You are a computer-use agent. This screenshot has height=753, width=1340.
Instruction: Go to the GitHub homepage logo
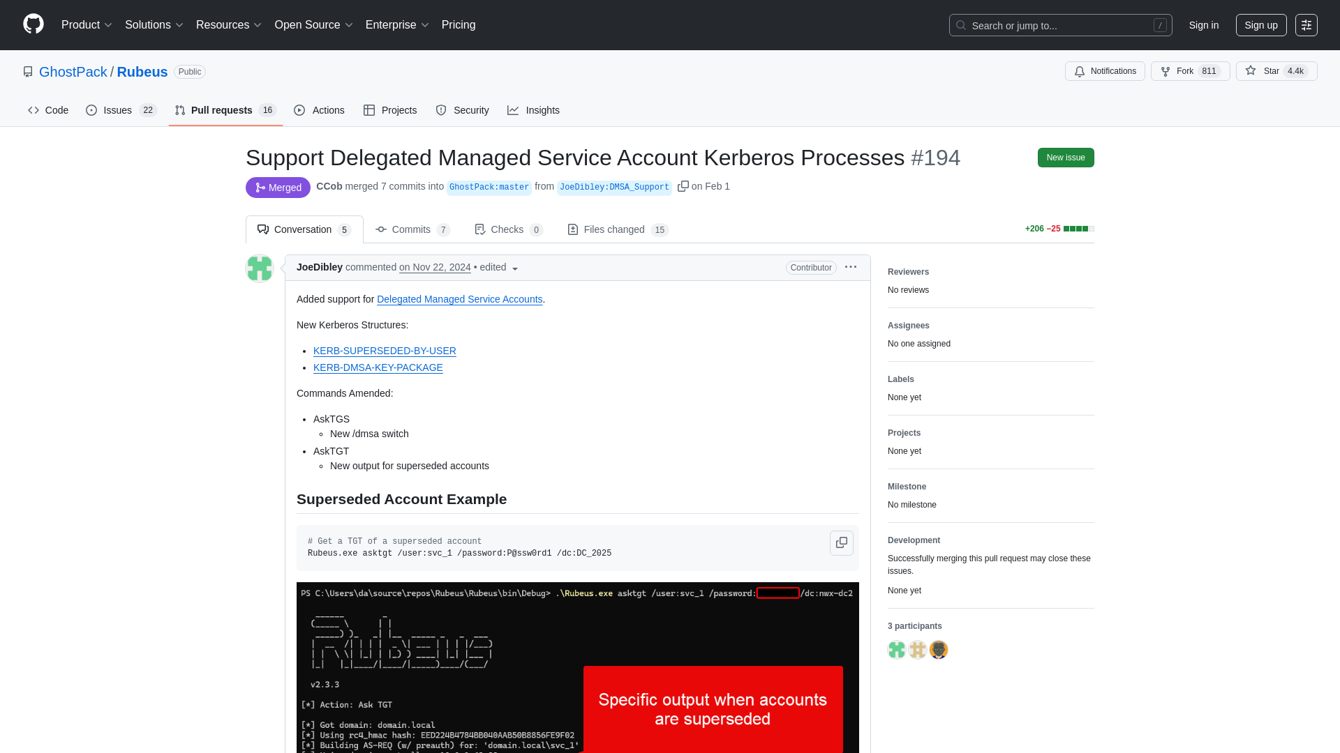(33, 24)
